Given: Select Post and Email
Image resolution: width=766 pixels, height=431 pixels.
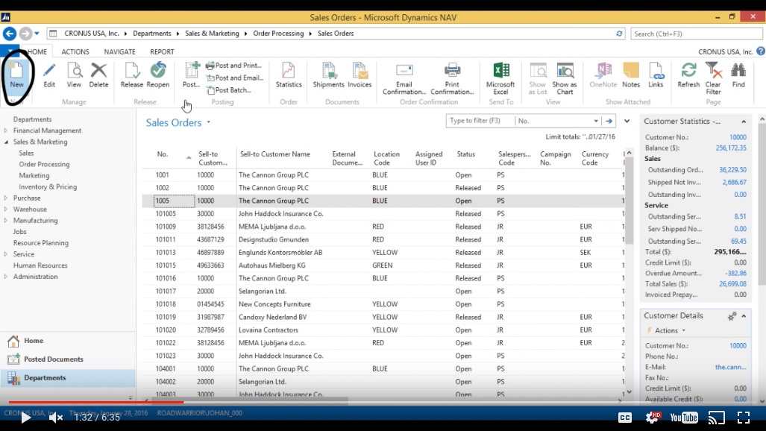Looking at the screenshot, I should (x=235, y=78).
